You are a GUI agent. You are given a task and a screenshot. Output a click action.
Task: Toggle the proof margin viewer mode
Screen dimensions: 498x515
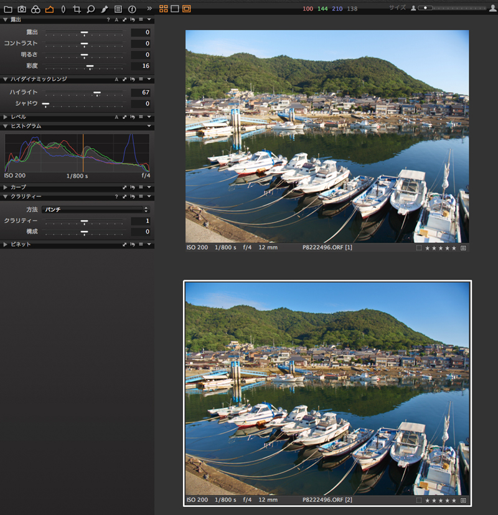click(187, 9)
